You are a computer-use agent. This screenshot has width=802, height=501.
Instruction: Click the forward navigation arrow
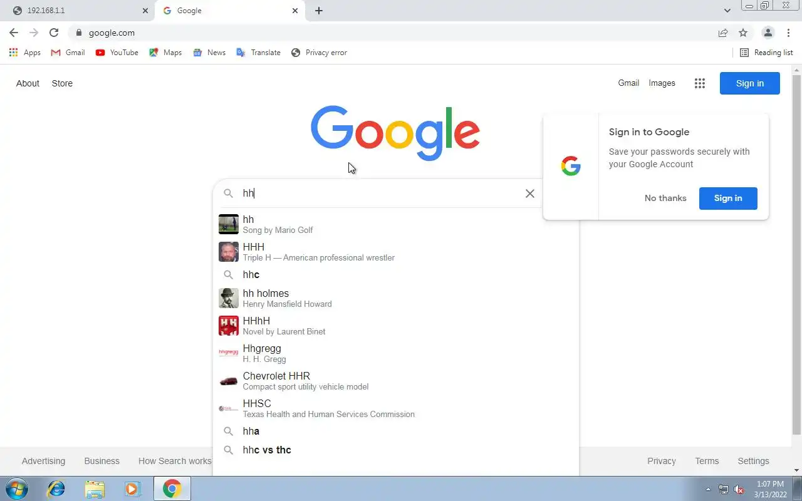(x=34, y=33)
